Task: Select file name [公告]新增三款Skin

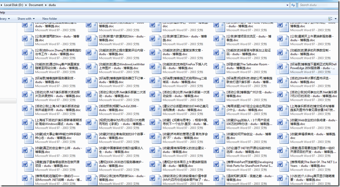Action: pyautogui.click(x=185, y=38)
